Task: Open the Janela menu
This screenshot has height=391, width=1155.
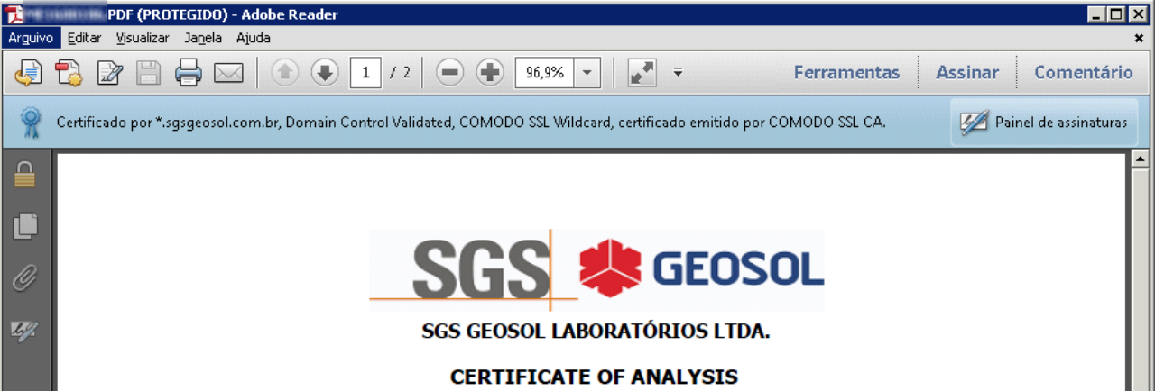Action: [203, 38]
